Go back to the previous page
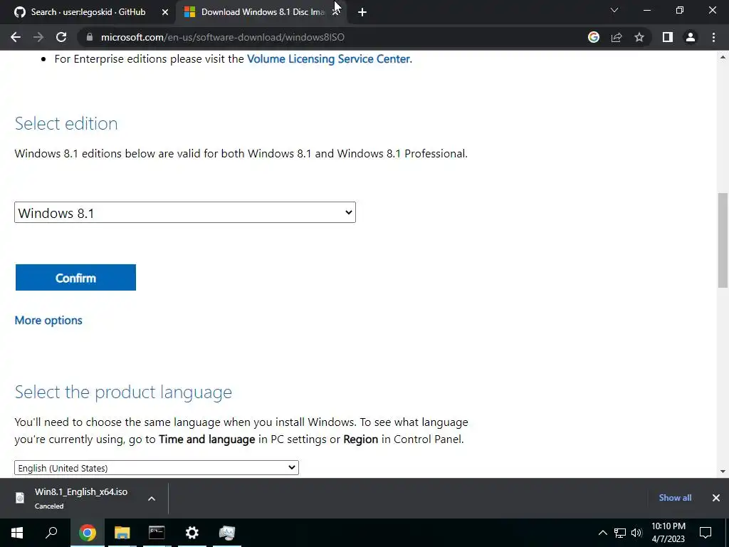Image resolution: width=729 pixels, height=547 pixels. [16, 37]
